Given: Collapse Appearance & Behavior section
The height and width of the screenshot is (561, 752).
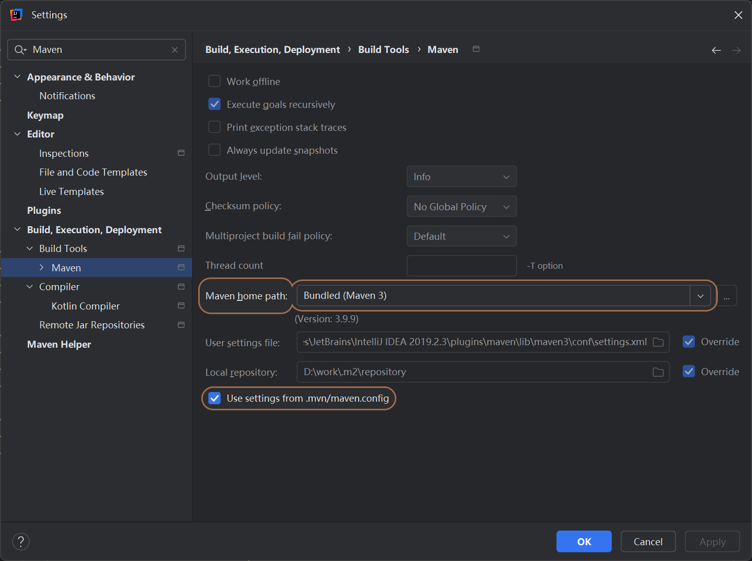Looking at the screenshot, I should click(17, 77).
